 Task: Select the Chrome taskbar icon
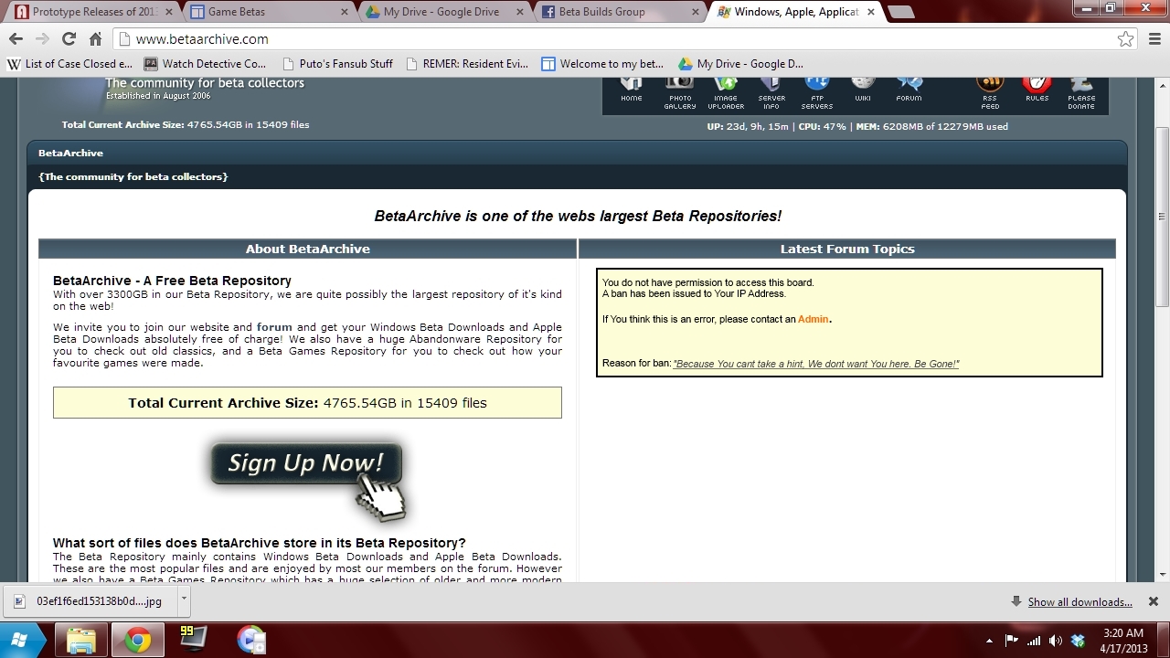point(138,640)
